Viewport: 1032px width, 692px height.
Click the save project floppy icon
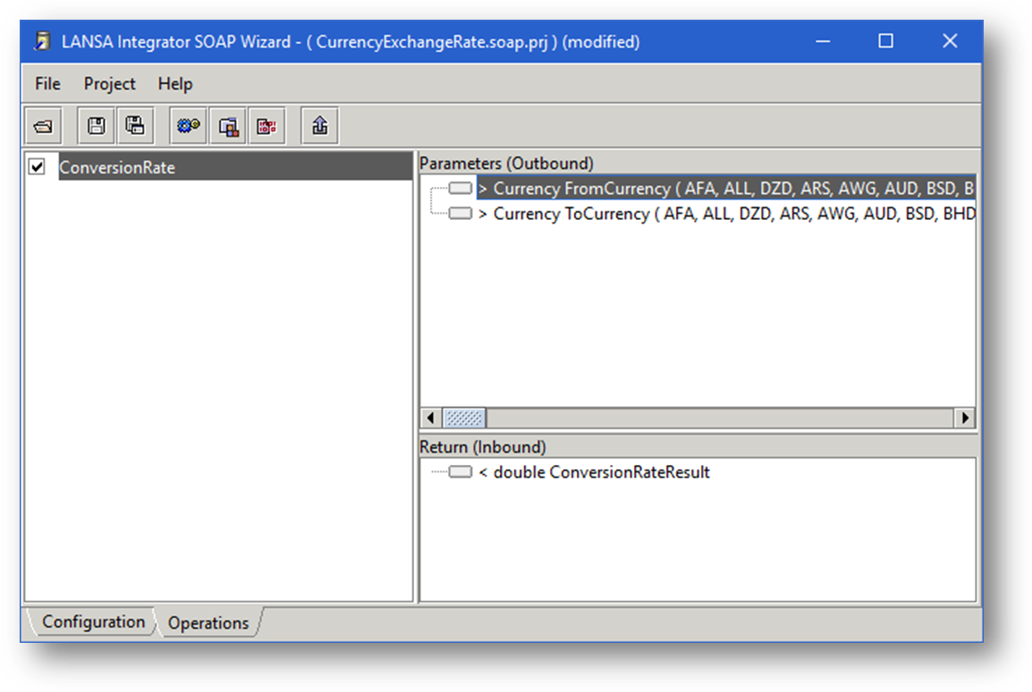point(96,126)
